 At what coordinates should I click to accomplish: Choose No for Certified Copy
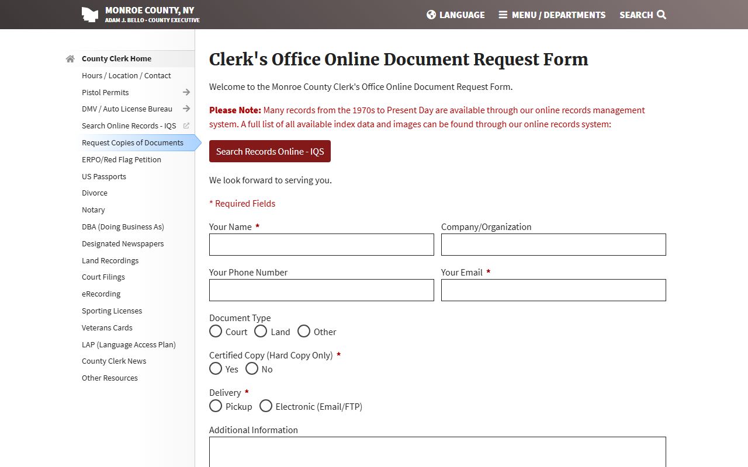point(252,368)
